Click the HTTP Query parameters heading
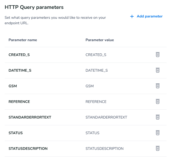Image resolution: width=171 pixels, height=161 pixels. pyautogui.click(x=34, y=7)
